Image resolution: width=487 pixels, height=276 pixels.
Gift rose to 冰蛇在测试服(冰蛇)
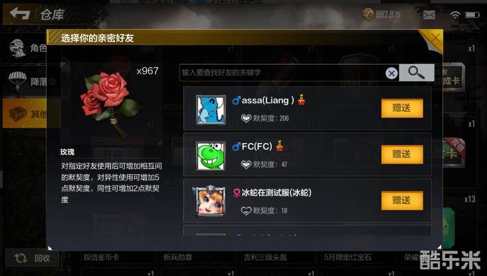click(402, 200)
